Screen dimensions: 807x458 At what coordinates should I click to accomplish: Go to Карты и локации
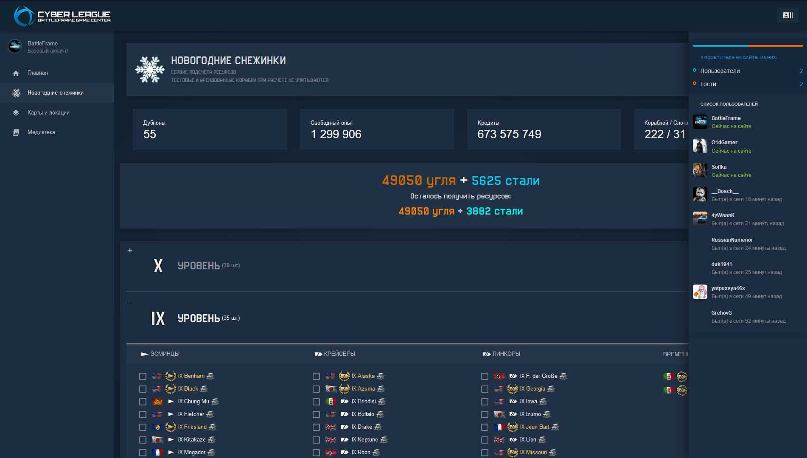click(x=57, y=113)
